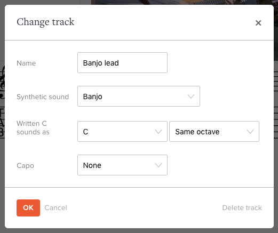Click the Name label
The image size is (278, 233).
point(26,63)
